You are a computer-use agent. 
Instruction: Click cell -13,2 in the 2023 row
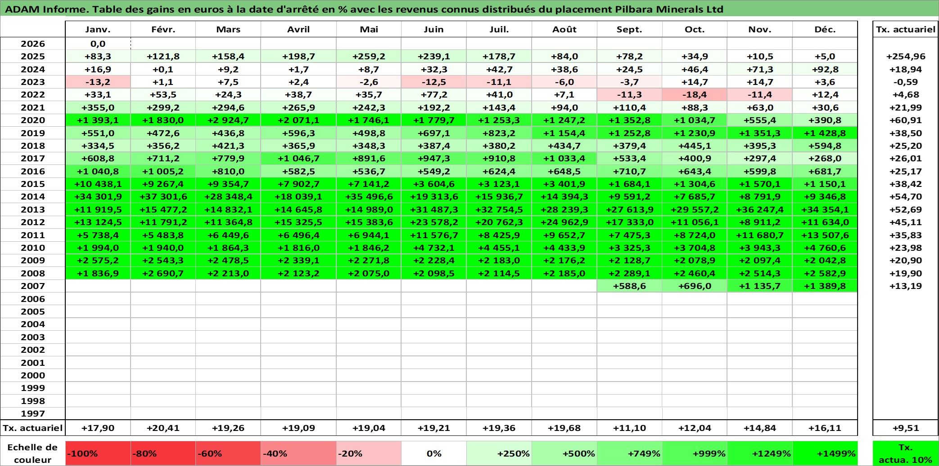pyautogui.click(x=98, y=82)
